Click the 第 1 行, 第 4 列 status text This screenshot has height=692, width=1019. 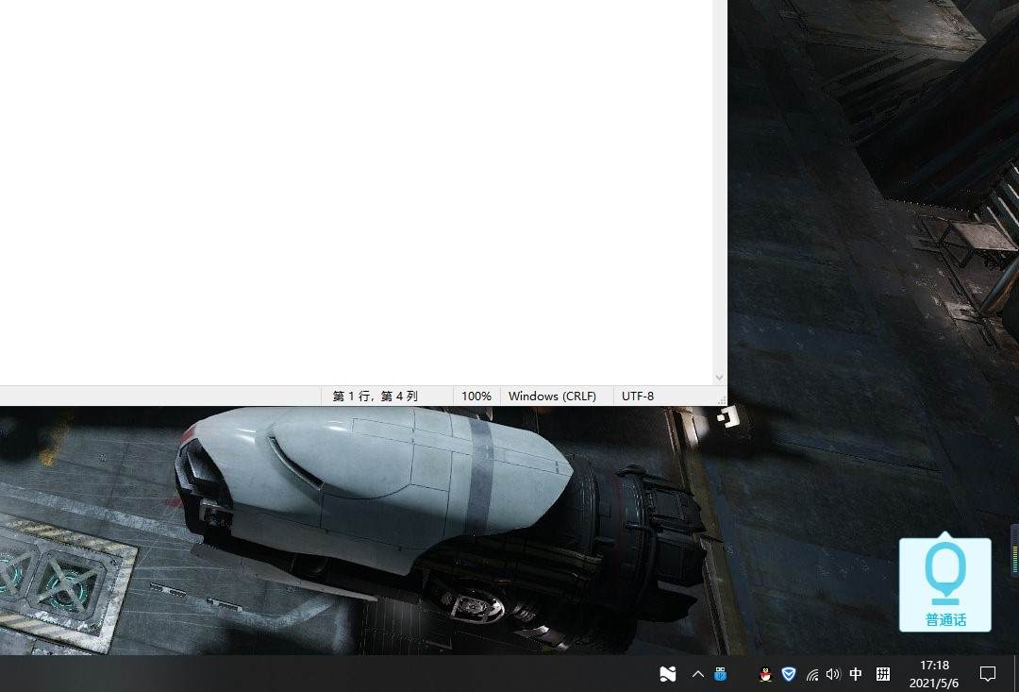[375, 397]
